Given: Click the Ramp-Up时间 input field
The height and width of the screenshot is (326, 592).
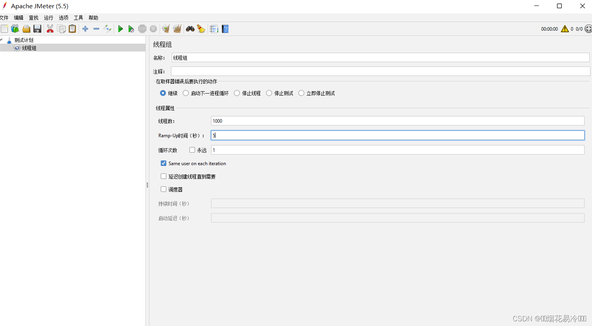Looking at the screenshot, I should [x=398, y=135].
